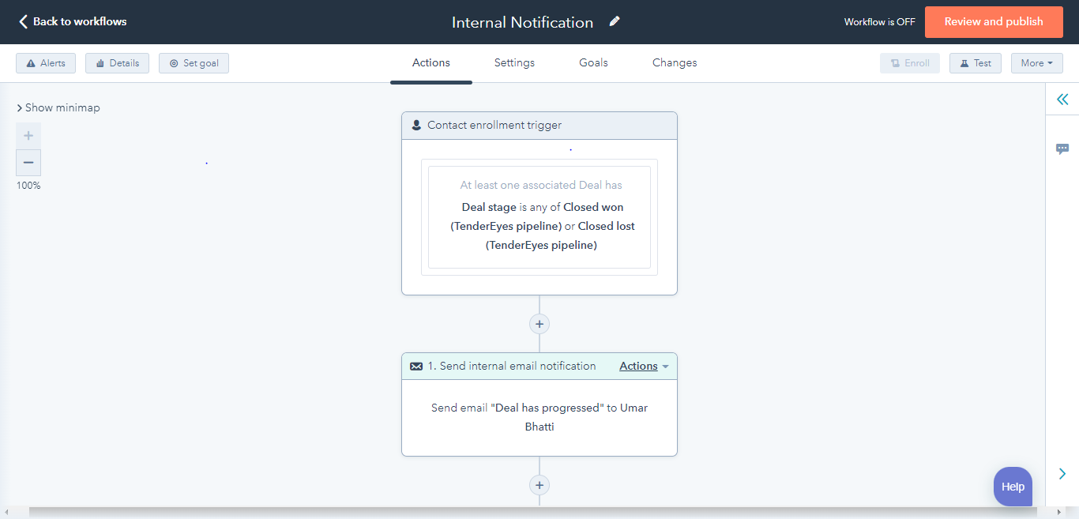The image size is (1079, 519).
Task: Collapse the right sidebar with the double chevron
Action: click(x=1062, y=99)
